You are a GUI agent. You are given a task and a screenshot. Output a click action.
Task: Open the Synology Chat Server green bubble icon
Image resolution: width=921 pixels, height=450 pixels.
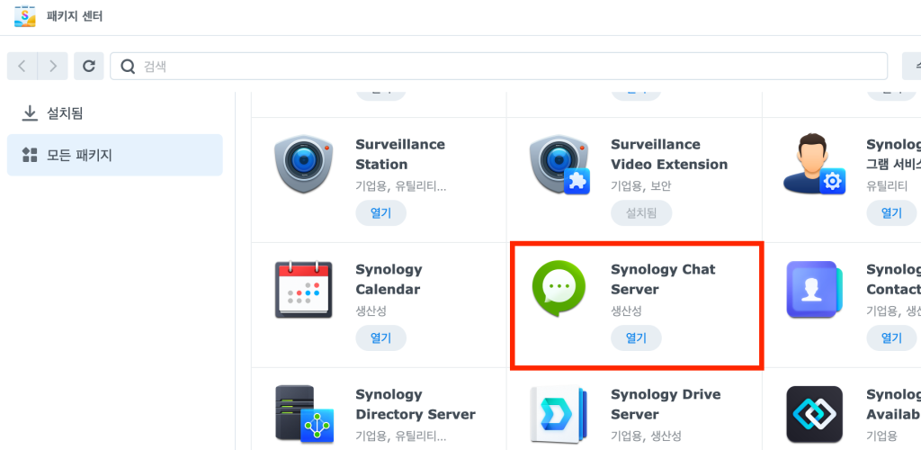(x=559, y=288)
